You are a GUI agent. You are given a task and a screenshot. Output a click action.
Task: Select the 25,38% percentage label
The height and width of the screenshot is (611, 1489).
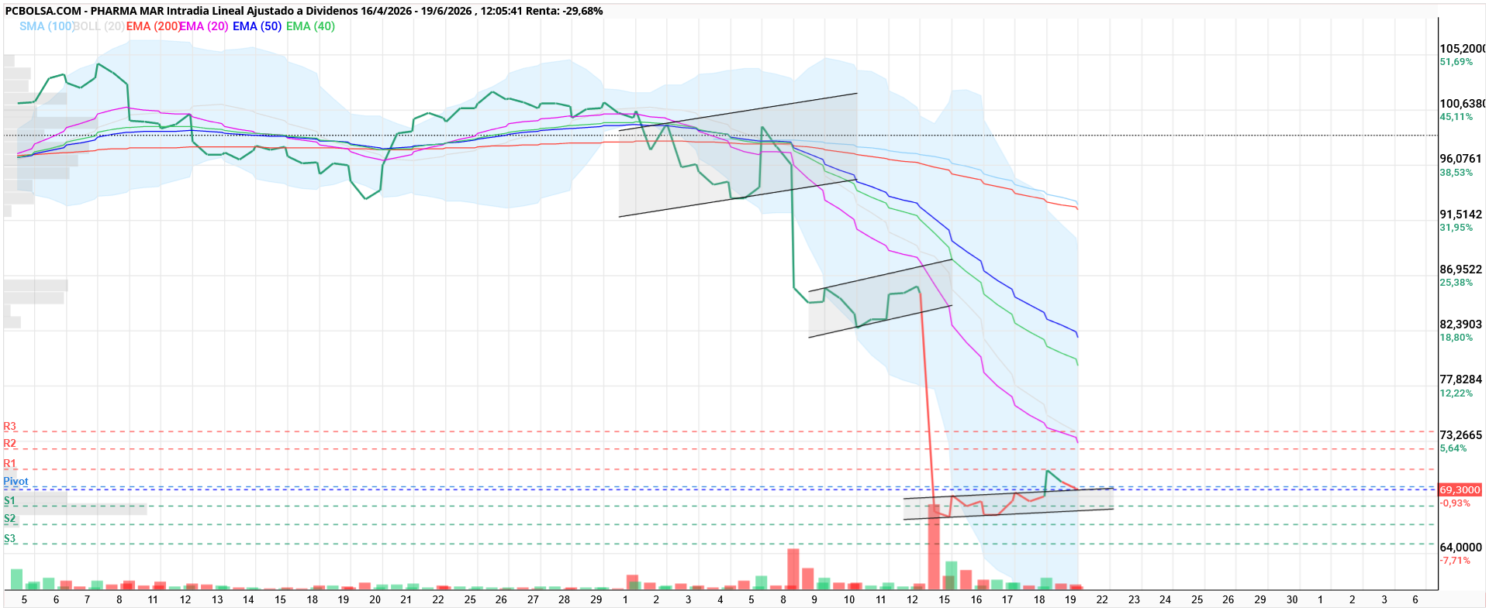point(1456,283)
